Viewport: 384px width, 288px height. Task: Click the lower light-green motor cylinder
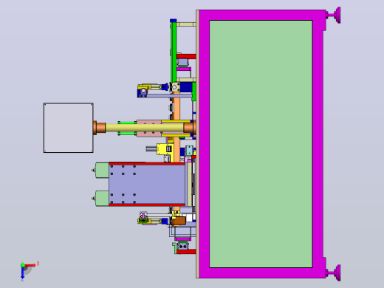pos(102,198)
